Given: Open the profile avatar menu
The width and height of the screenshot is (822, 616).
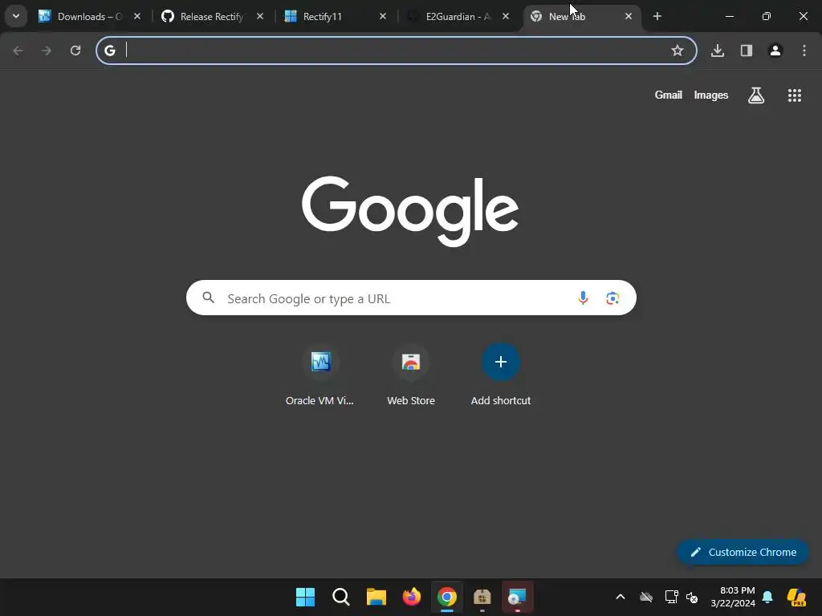Looking at the screenshot, I should pyautogui.click(x=775, y=51).
